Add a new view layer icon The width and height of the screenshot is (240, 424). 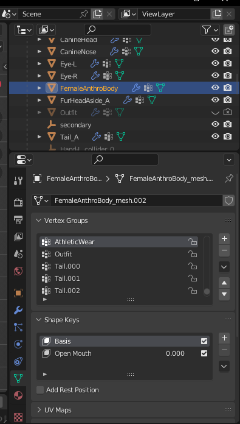pyautogui.click(x=216, y=14)
